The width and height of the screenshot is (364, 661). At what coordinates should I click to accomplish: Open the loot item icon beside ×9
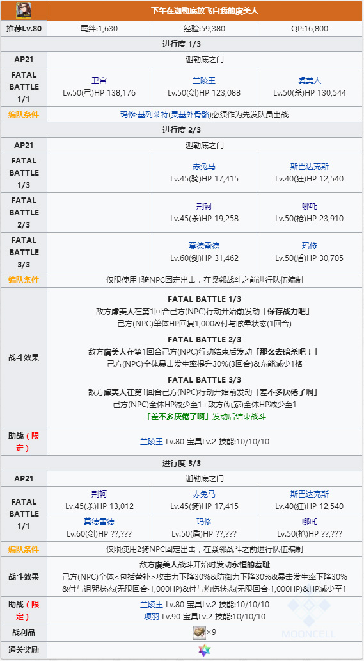[200, 632]
